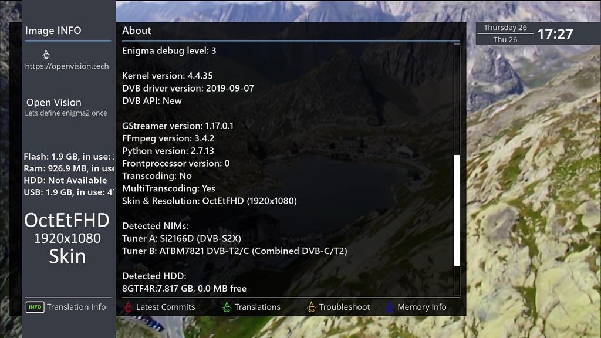
Task: Click the INFO badge icon
Action: coord(35,307)
